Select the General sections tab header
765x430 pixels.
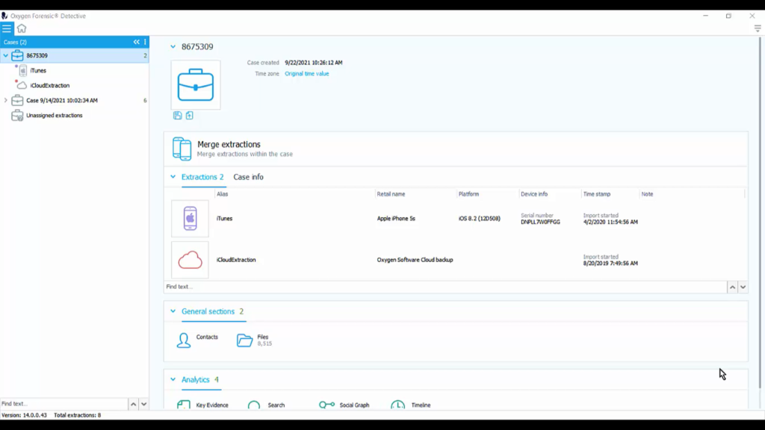click(x=213, y=311)
